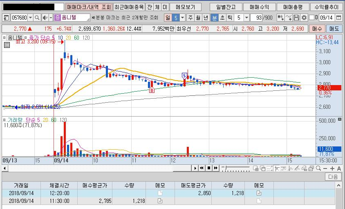345x209 pixels.
Task: Click the crosshair cursor line icon
Action: (277, 169)
